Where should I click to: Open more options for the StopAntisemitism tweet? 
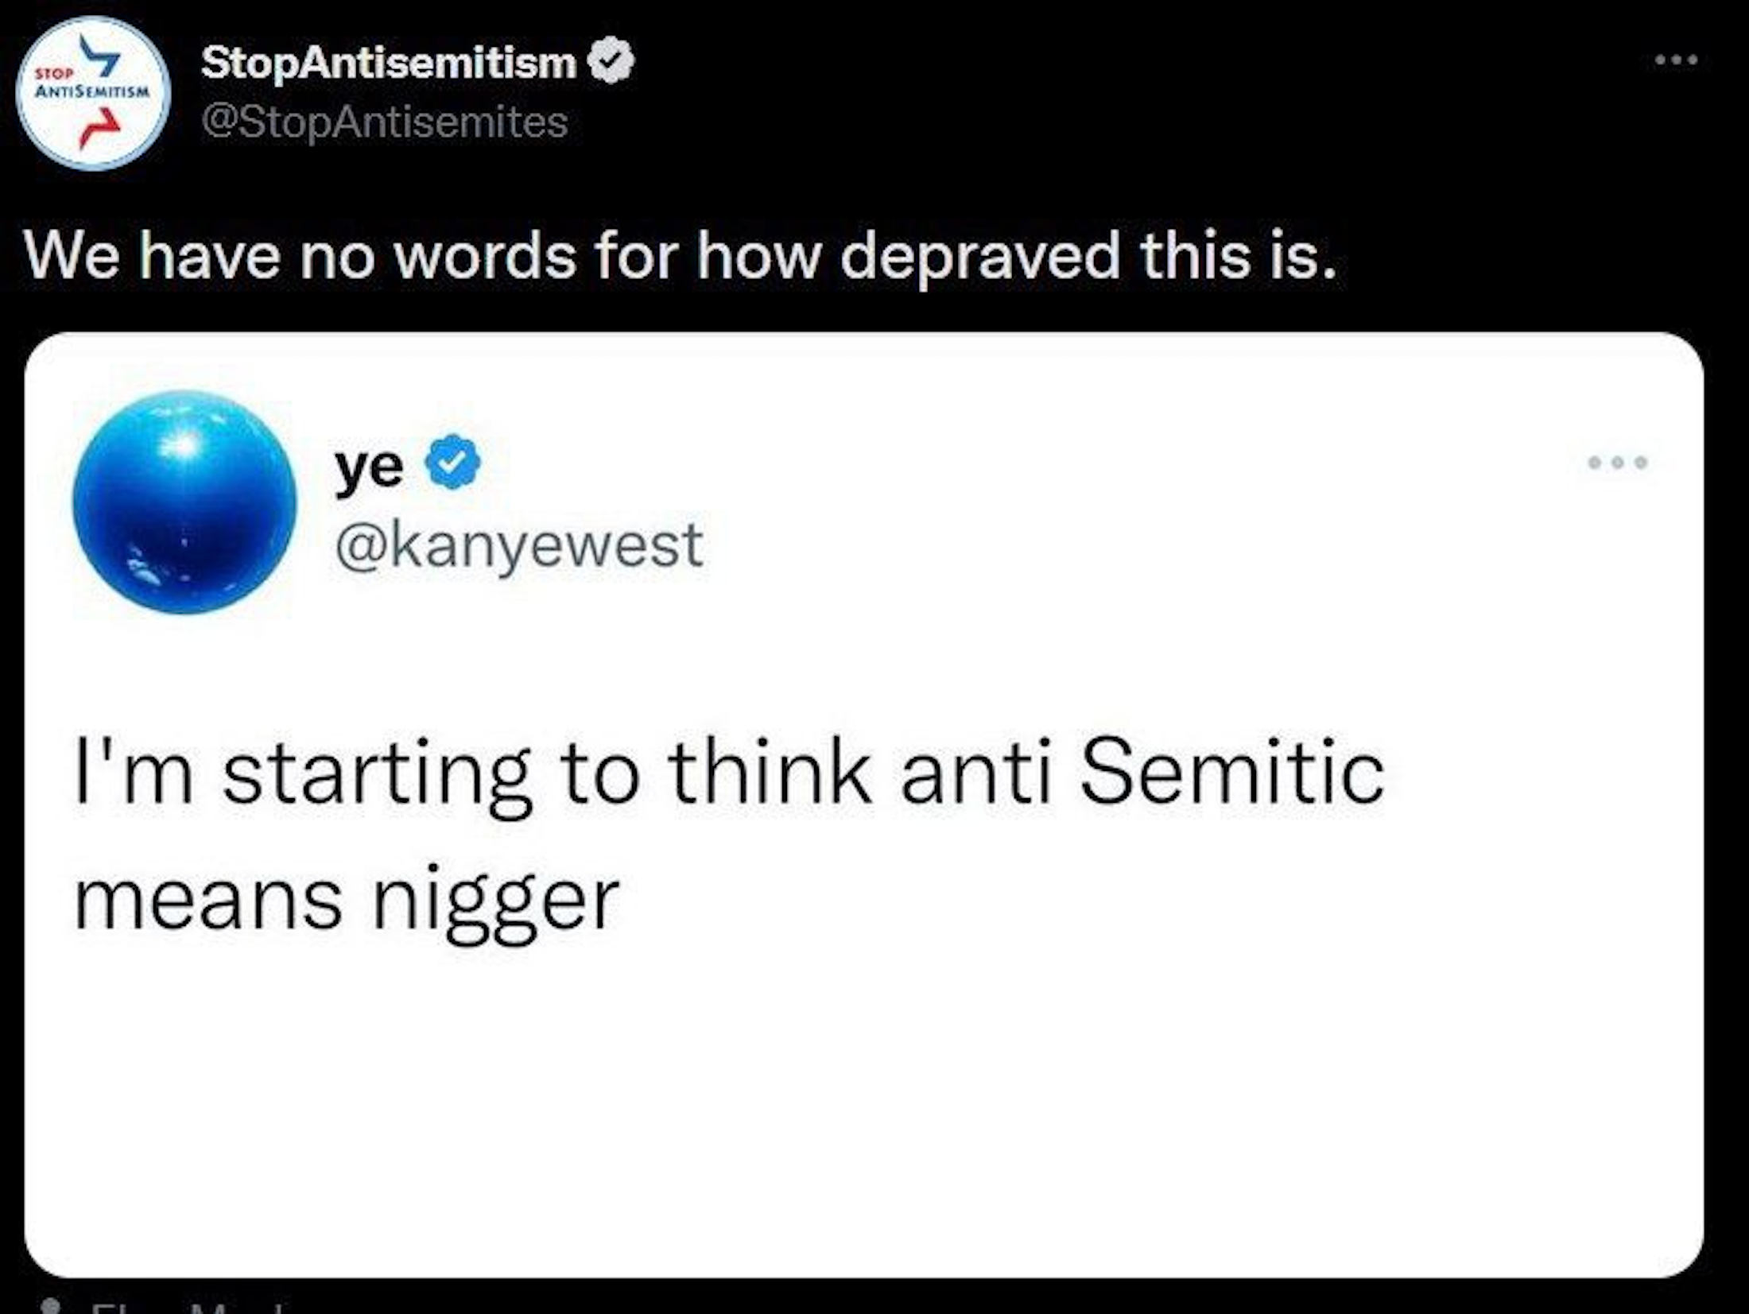(x=1676, y=60)
